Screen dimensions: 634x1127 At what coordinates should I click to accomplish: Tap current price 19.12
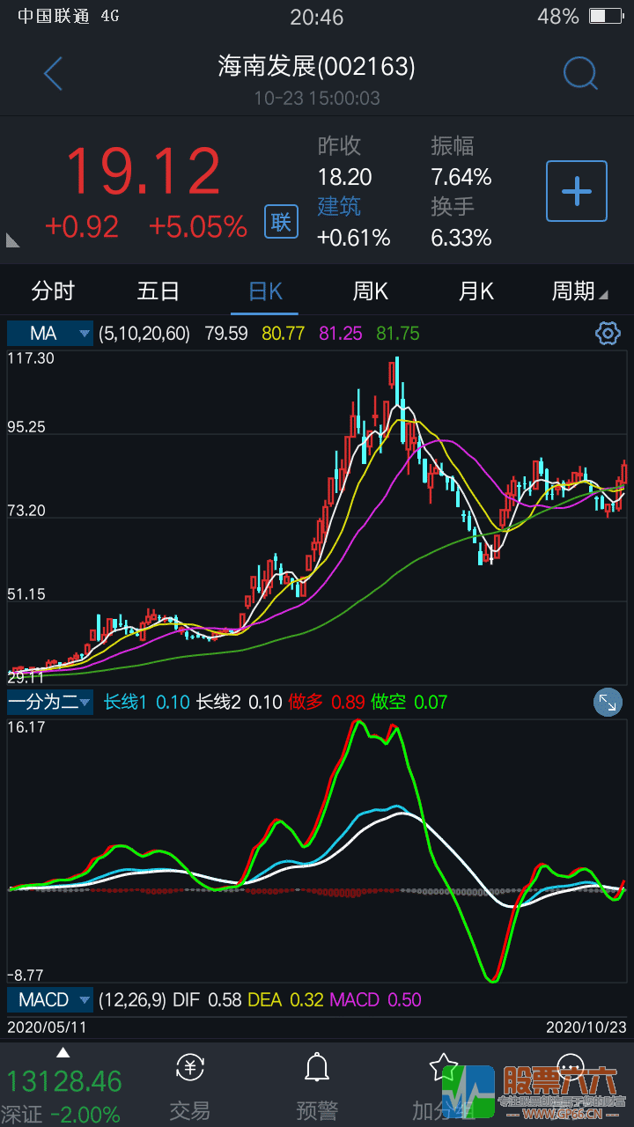(x=142, y=172)
